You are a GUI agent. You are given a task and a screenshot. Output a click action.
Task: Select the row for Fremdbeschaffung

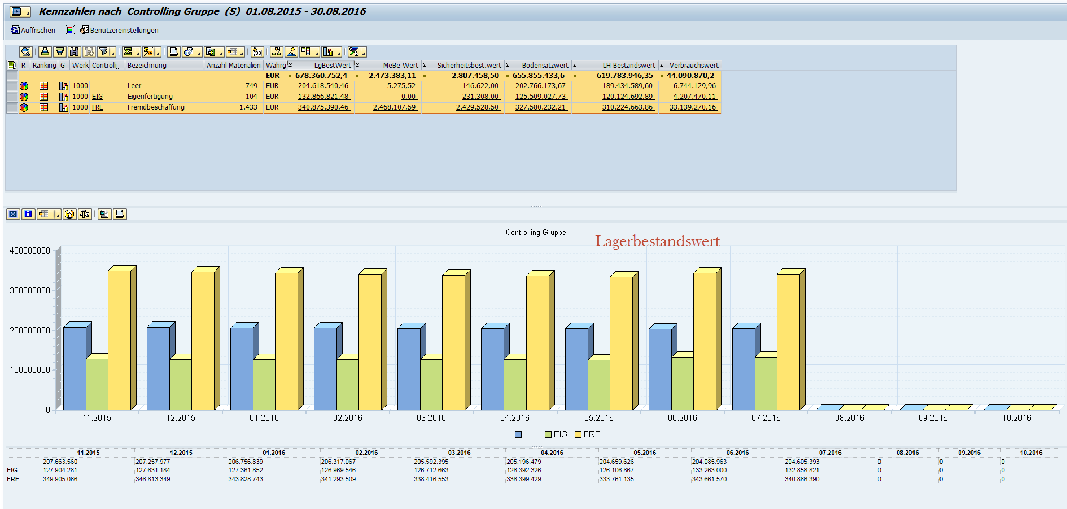pyautogui.click(x=12, y=107)
